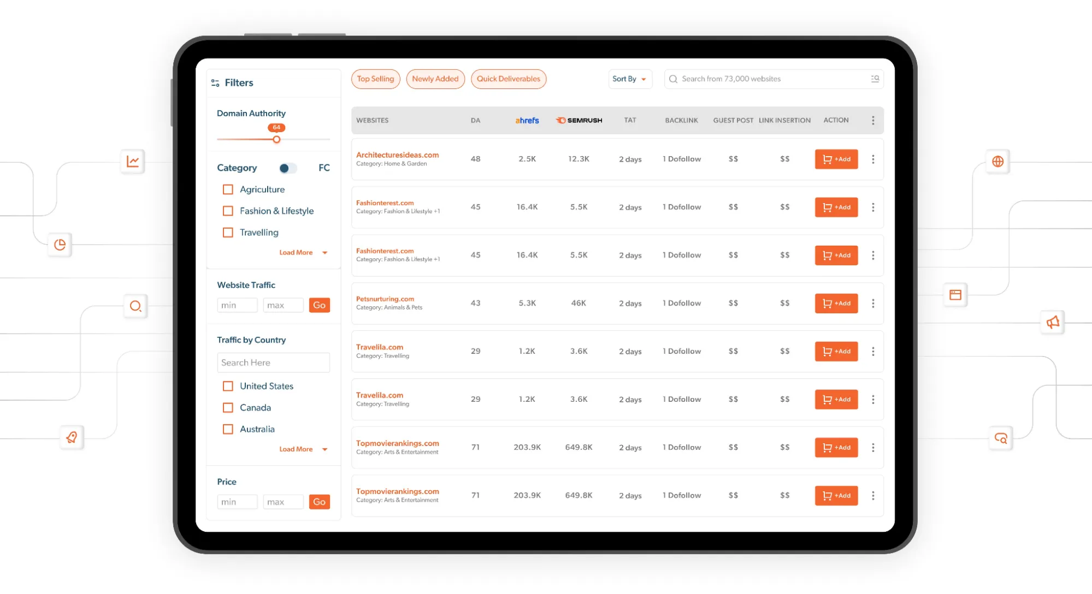This screenshot has width=1092, height=594.
Task: Click the rocket icon tile
Action: [x=72, y=437]
